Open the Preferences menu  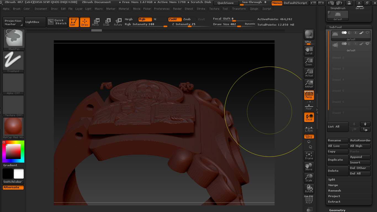pos(162,9)
